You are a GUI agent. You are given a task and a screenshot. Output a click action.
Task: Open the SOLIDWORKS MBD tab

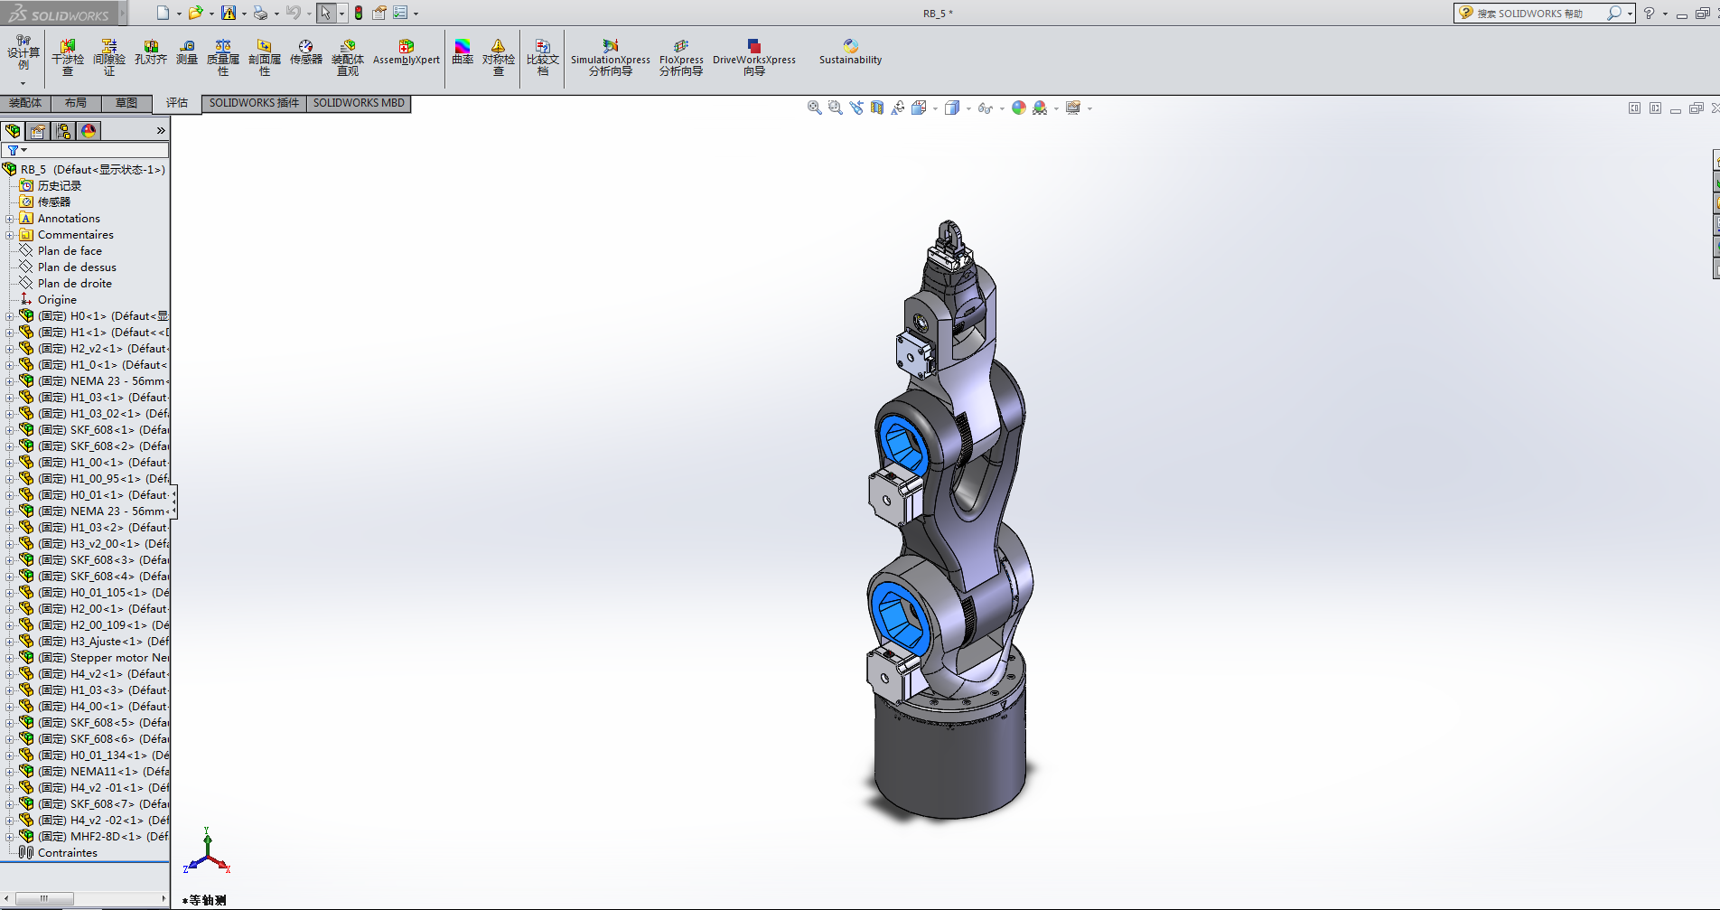pyautogui.click(x=359, y=103)
